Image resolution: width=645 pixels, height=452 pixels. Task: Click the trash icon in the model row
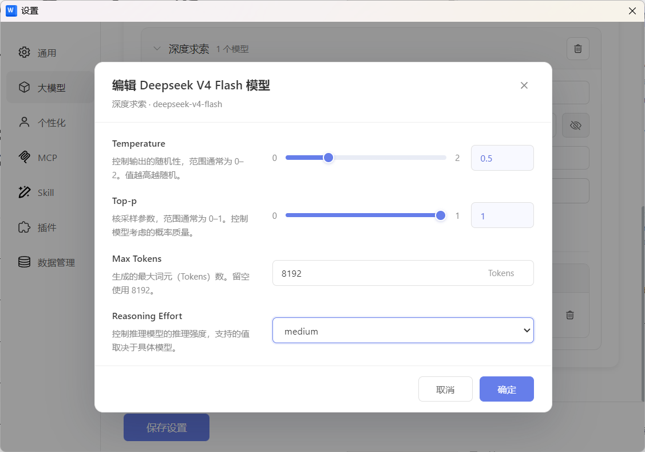[569, 315]
